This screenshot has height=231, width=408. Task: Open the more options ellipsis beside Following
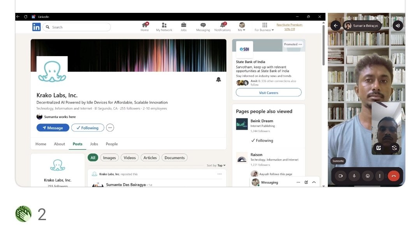110,128
